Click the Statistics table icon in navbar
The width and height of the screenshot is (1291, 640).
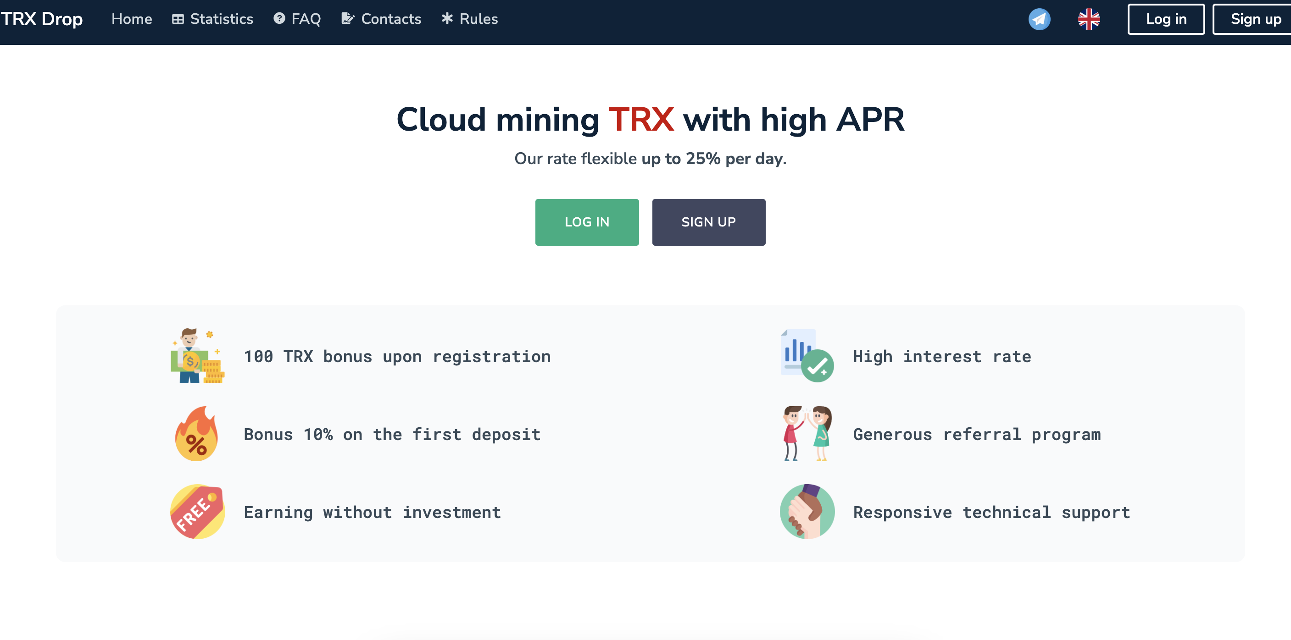178,20
